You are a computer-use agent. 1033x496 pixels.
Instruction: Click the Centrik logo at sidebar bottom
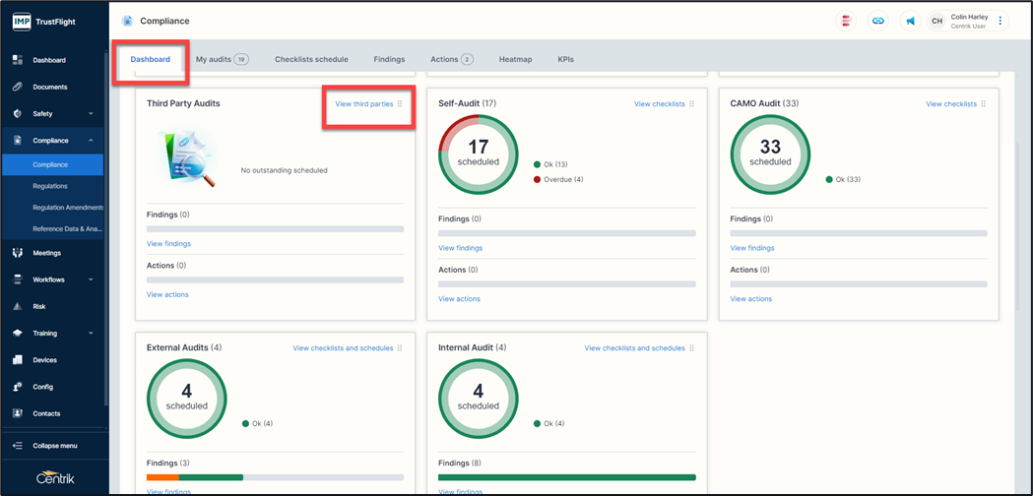(55, 478)
